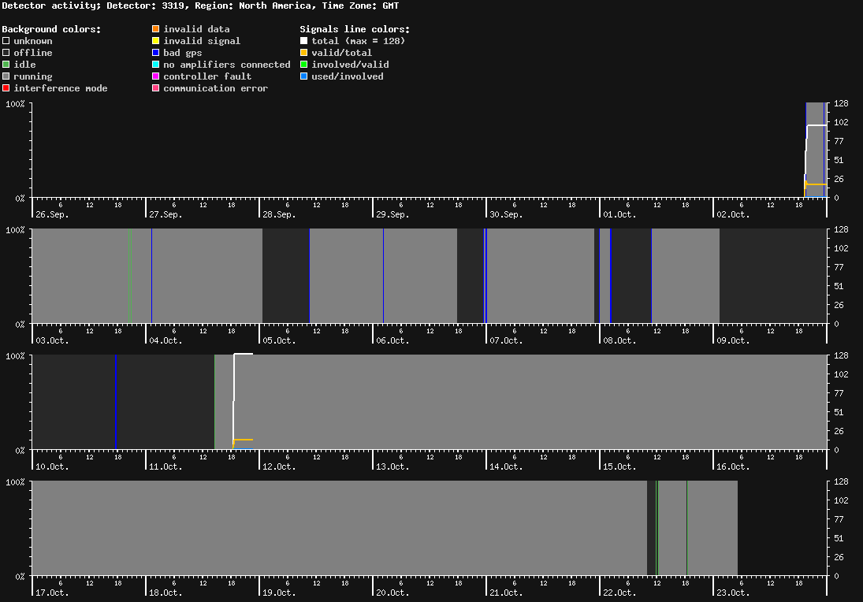
Task: Click the '16.Oct.' date label
Action: pyautogui.click(x=733, y=466)
